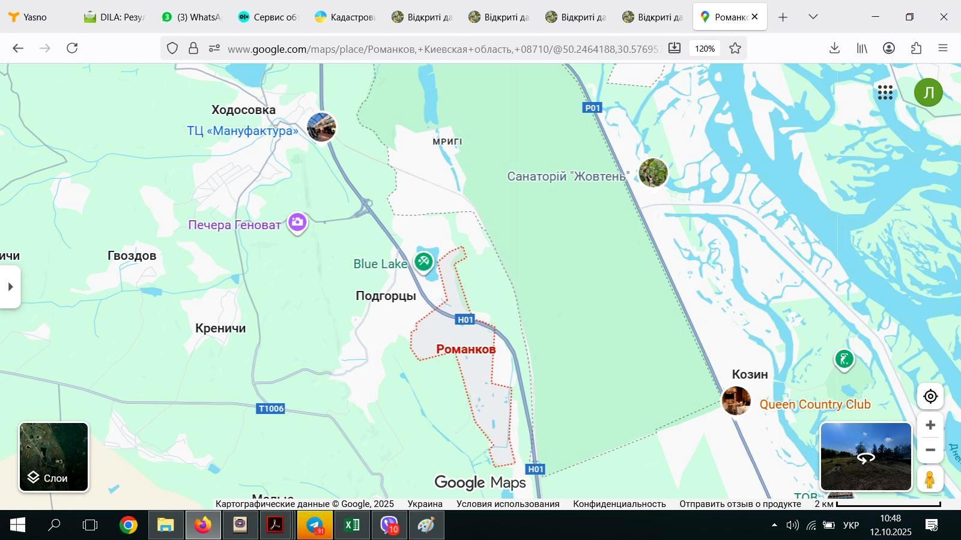
Task: Open the Firefox application hamburger menu
Action: (x=943, y=49)
